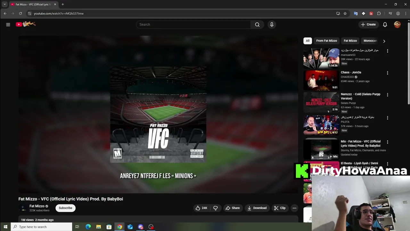
Task: Click the YouTube page vertical scrollbar
Action: pyautogui.click(x=408, y=63)
